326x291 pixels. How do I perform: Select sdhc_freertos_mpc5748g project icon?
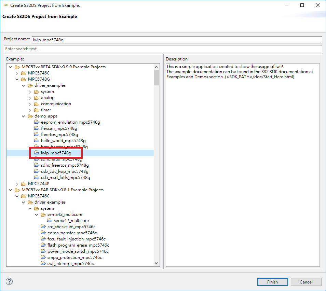37,165
